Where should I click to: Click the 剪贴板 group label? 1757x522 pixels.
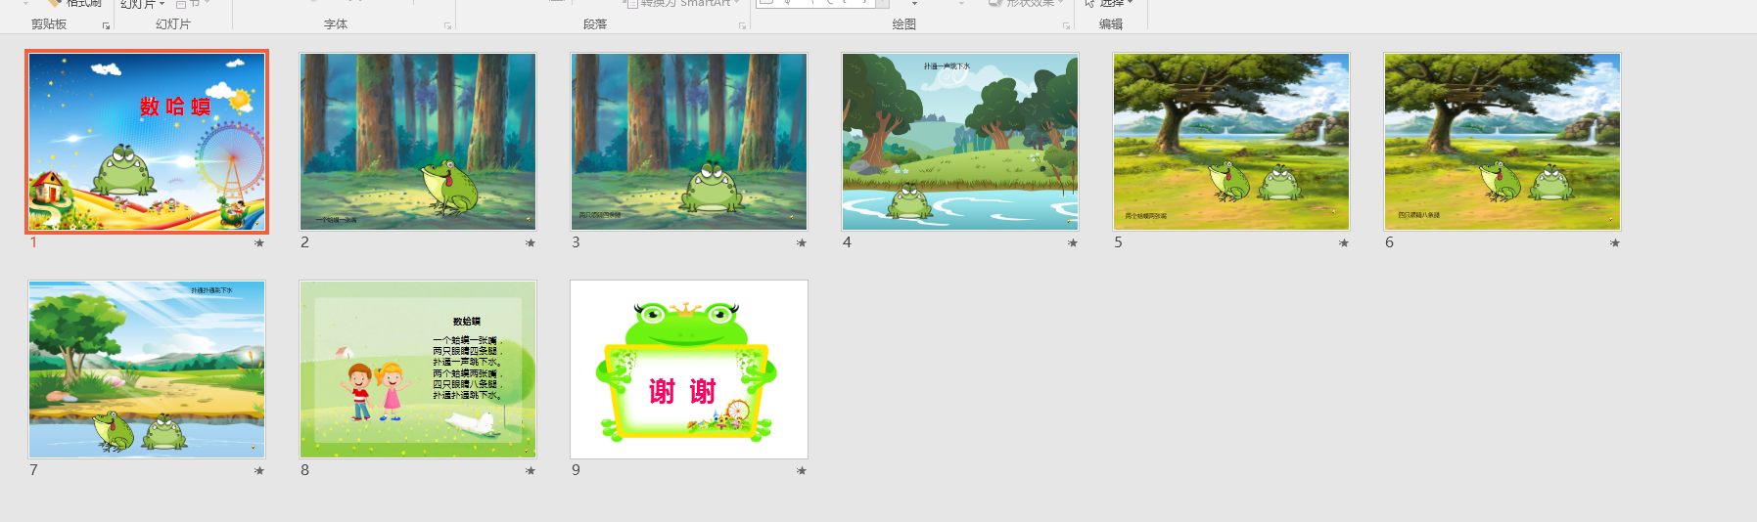[x=49, y=24]
